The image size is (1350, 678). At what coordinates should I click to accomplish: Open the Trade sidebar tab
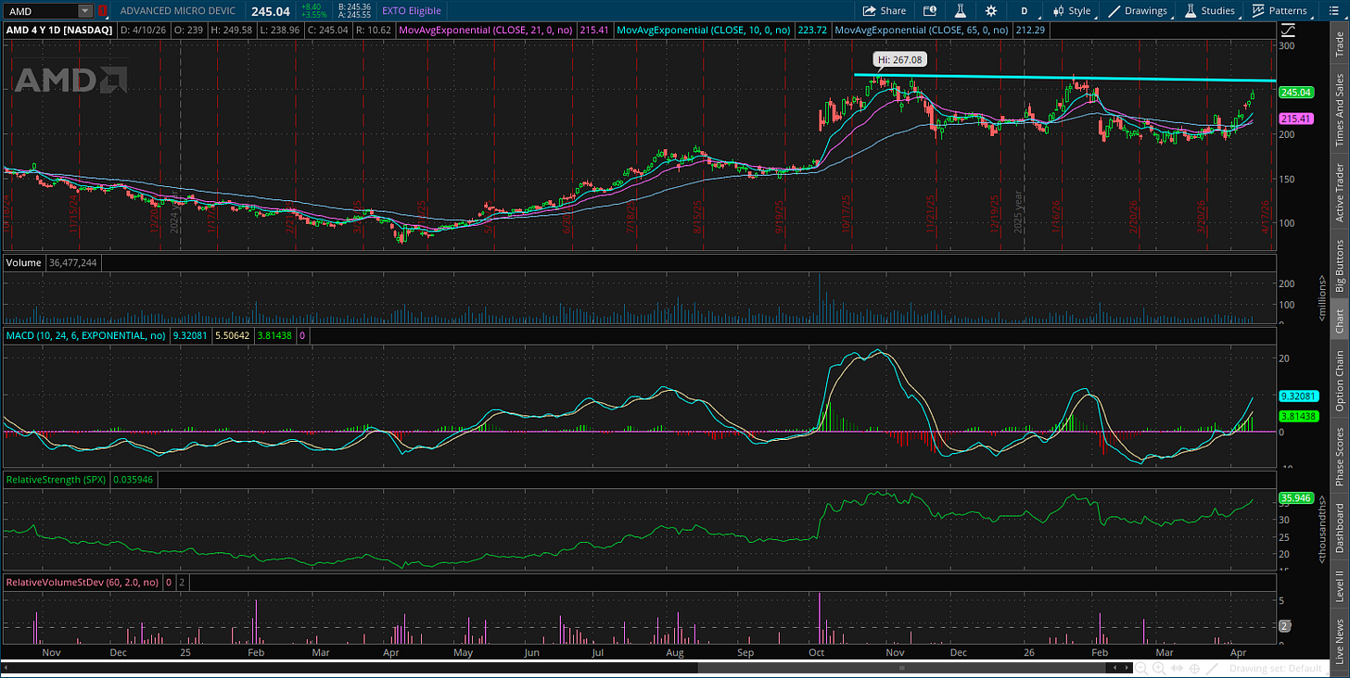click(x=1339, y=44)
